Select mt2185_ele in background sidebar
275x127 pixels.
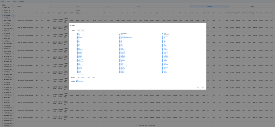point(7,41)
